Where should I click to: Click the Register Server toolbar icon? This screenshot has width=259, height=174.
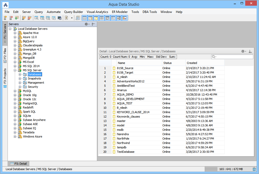pos(5,18)
